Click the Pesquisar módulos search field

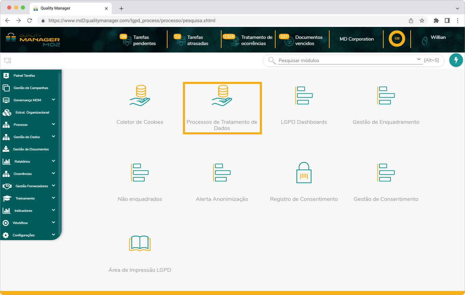click(345, 61)
